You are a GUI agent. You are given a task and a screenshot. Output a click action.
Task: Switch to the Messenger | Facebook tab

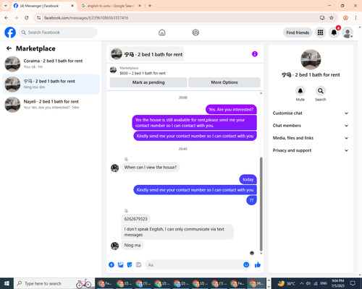coord(44,6)
